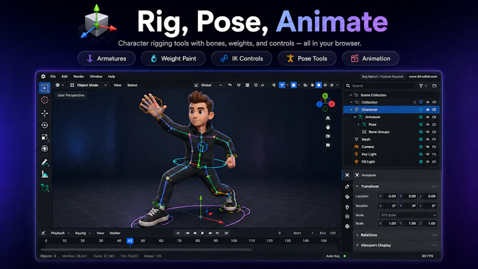Open the outliner filter funnel icon
This screenshot has width=478, height=269.
[x=421, y=85]
